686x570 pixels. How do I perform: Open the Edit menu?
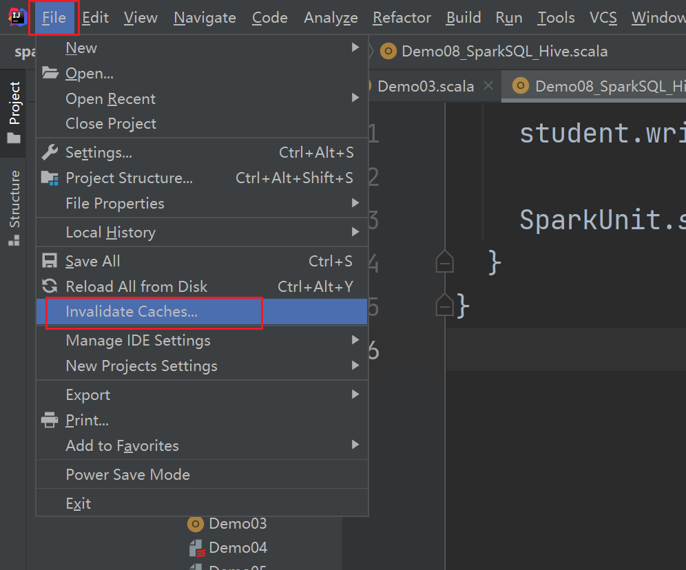pos(95,18)
